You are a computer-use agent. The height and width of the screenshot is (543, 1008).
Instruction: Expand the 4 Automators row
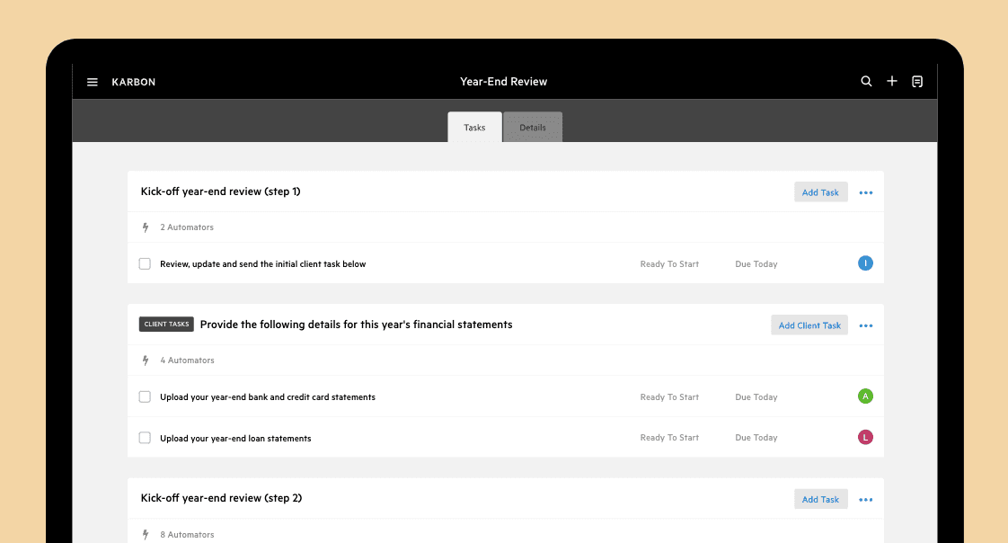coord(505,361)
